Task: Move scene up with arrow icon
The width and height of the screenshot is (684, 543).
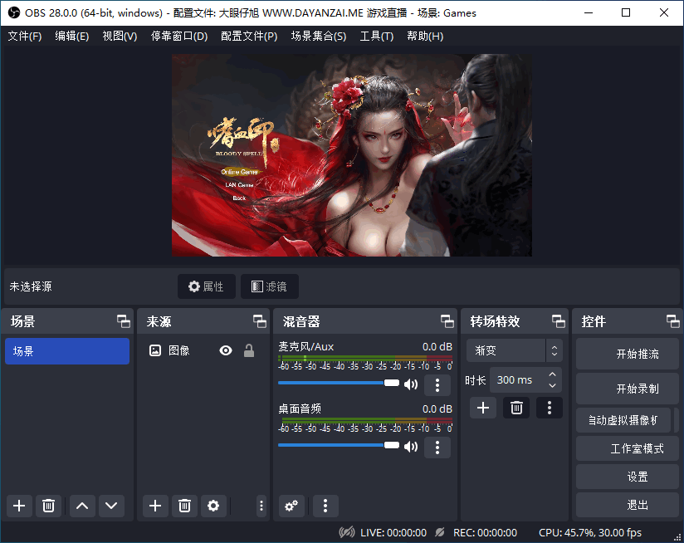Action: (x=81, y=506)
